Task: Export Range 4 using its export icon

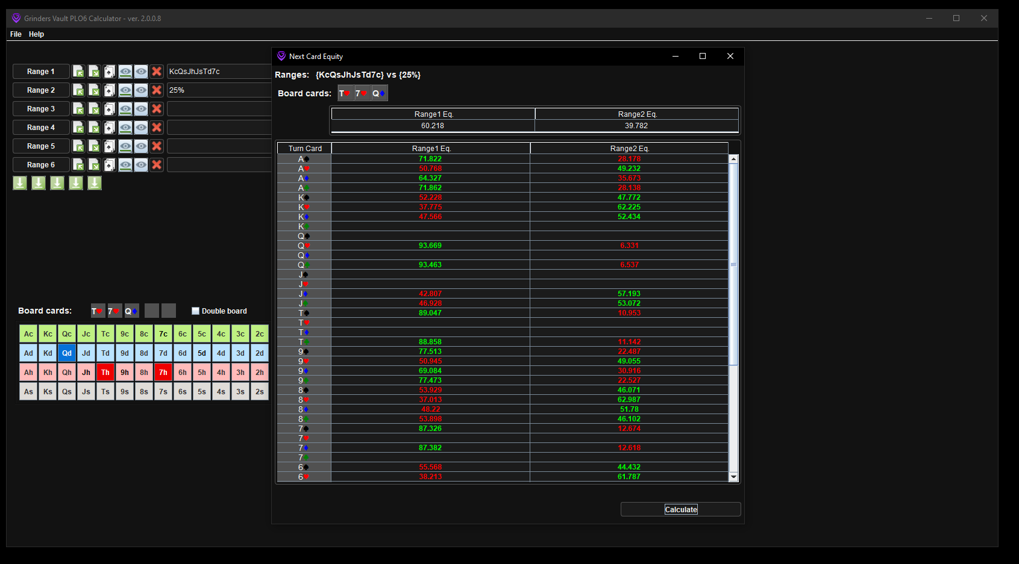Action: click(94, 127)
